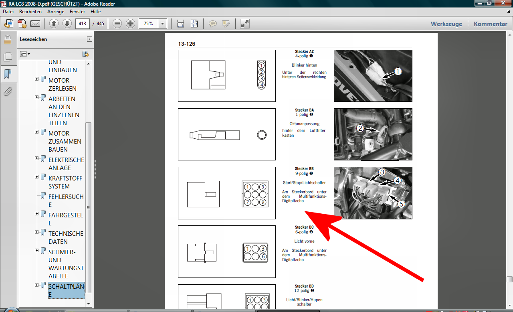Click the zoom in plus button
The image size is (513, 312).
click(130, 24)
